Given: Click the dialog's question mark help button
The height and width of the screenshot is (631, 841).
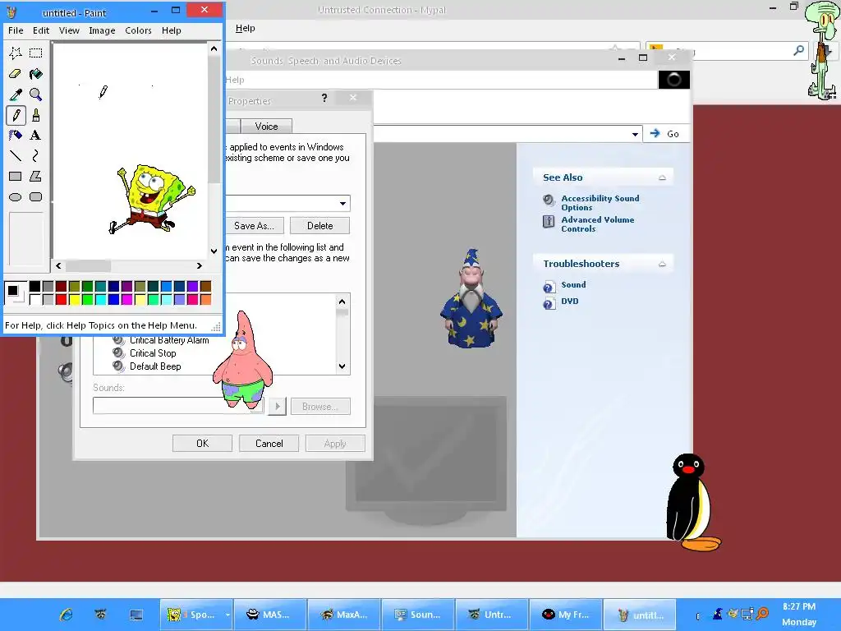Looking at the screenshot, I should [x=324, y=98].
